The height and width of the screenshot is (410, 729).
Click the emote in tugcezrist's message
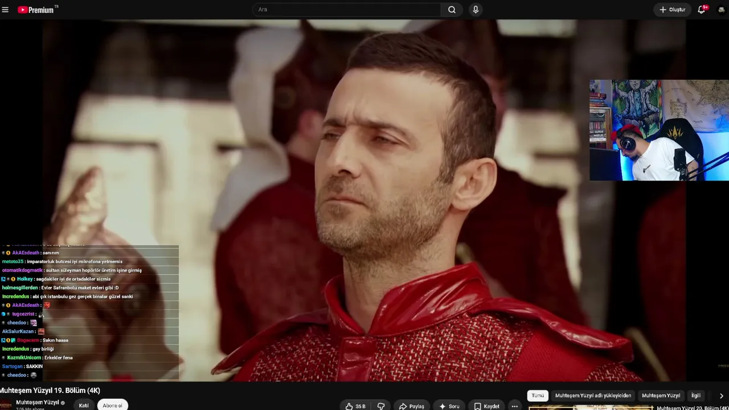[41, 314]
